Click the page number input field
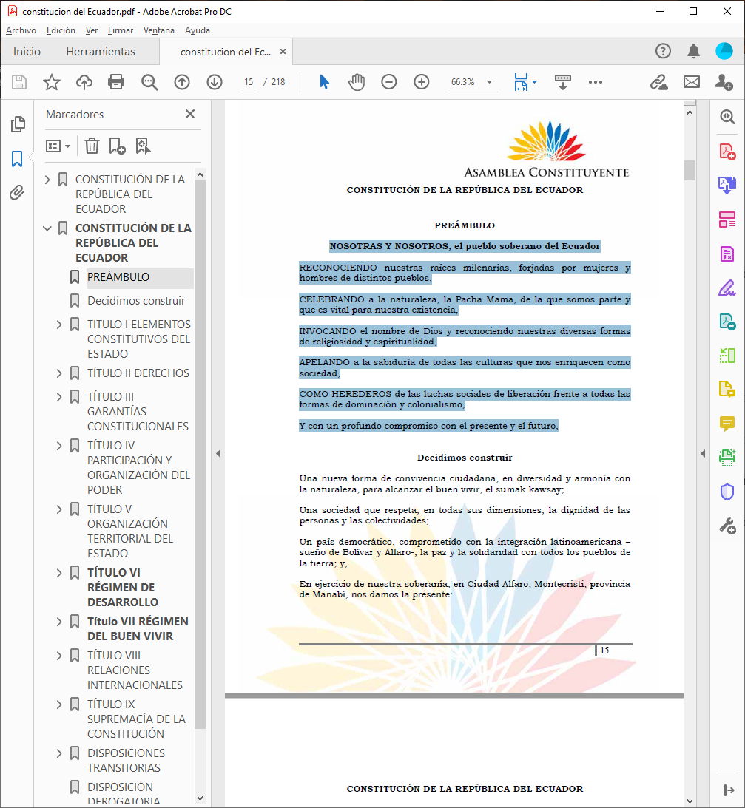 pos(248,82)
